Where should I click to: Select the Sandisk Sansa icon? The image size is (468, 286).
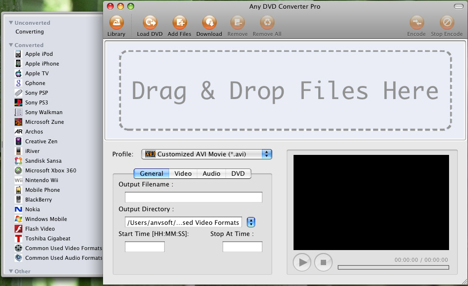coord(18,161)
